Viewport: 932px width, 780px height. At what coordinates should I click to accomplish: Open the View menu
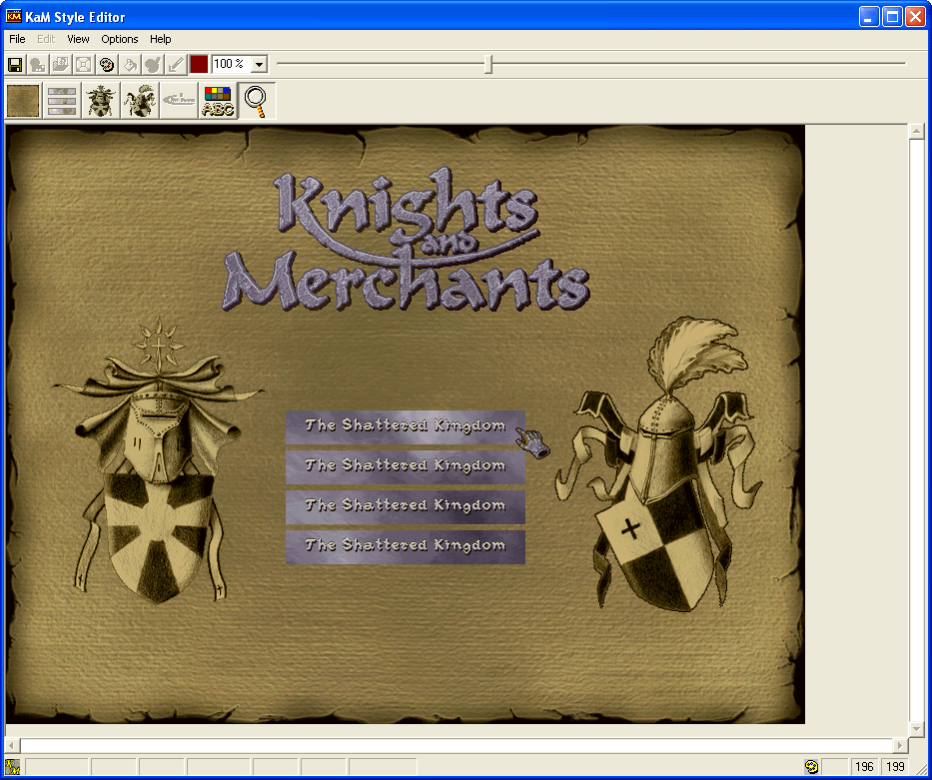pos(78,39)
